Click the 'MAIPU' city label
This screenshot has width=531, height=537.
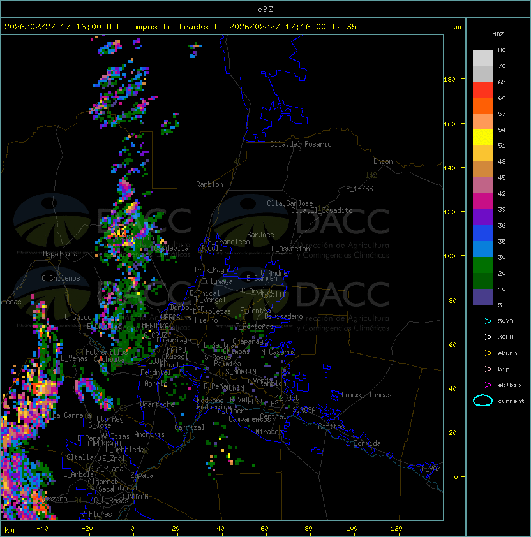176,350
